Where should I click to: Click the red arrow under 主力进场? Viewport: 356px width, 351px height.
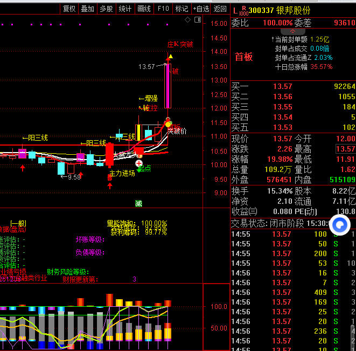coord(110,185)
